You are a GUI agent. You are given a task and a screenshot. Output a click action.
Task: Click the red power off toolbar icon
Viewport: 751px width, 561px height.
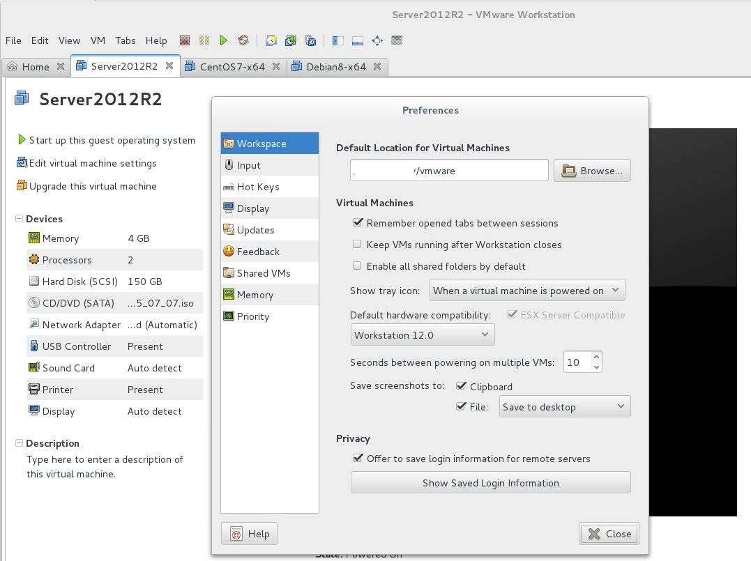(185, 40)
